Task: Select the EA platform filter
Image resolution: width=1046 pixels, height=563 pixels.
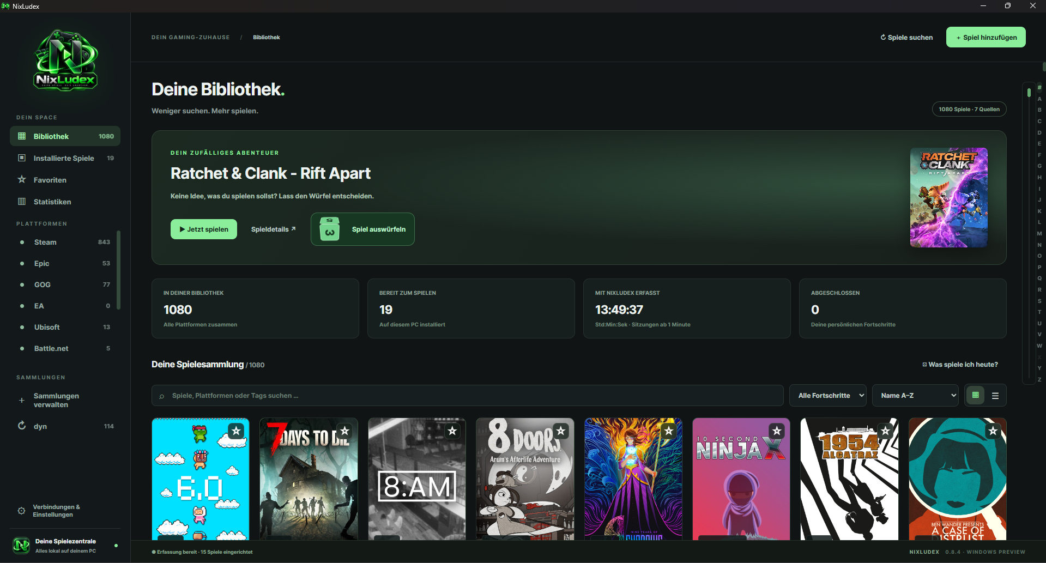Action: click(65, 306)
